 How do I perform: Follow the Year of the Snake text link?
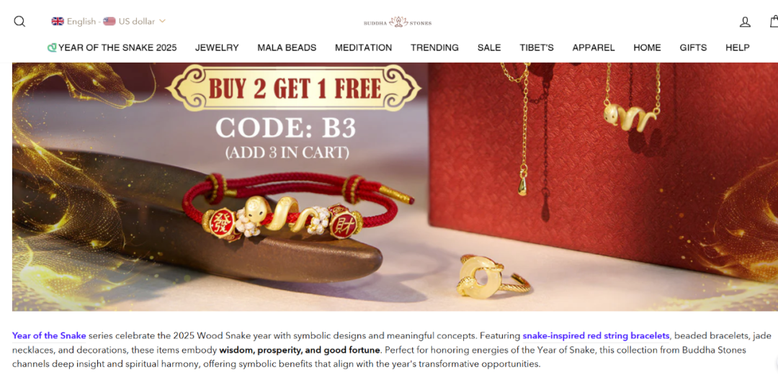49,336
